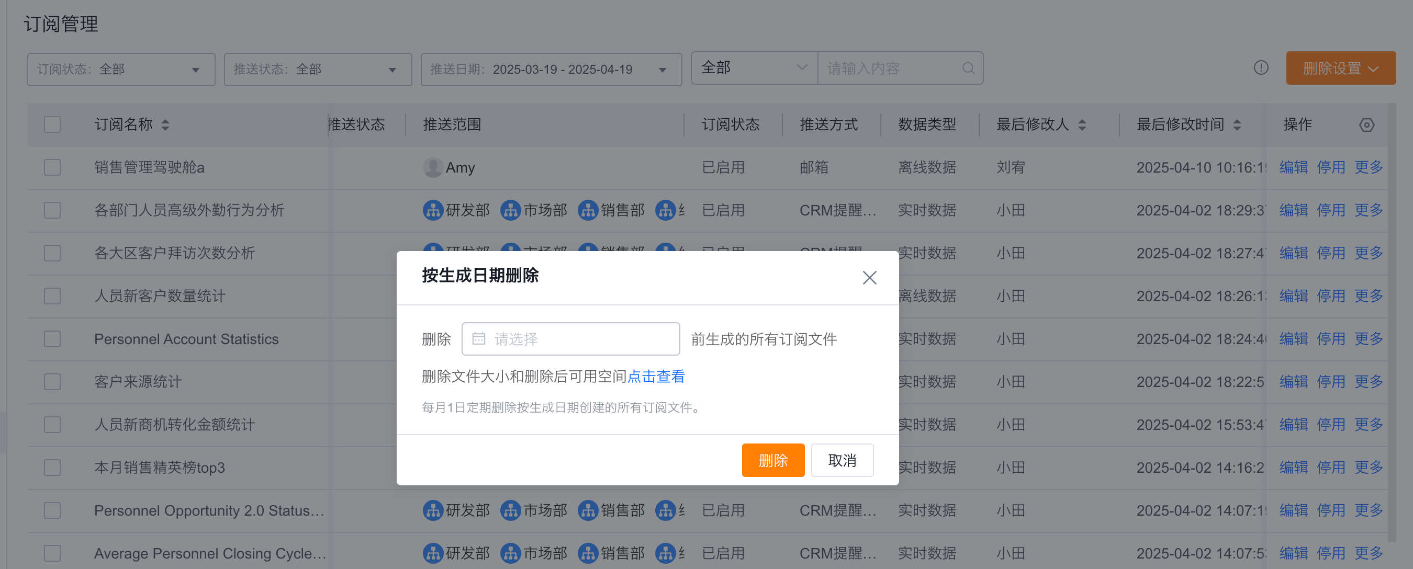The width and height of the screenshot is (1413, 569).
Task: Open the column settings gear icon
Action: [x=1366, y=125]
